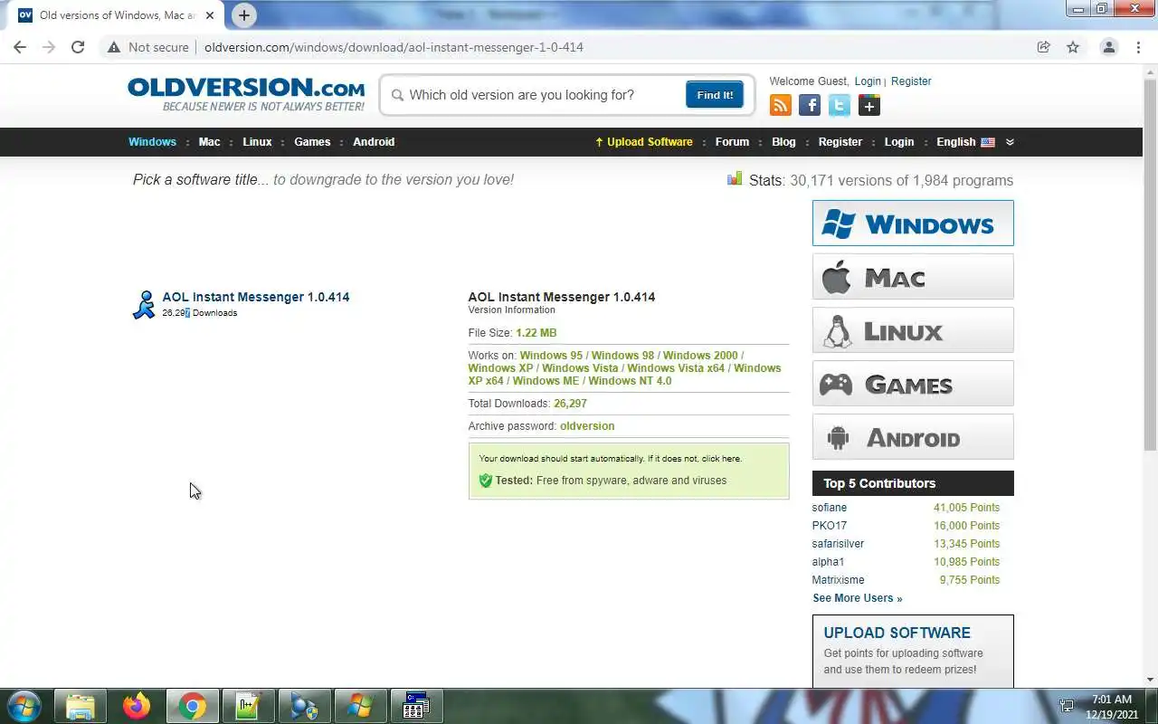Select Android in the navigation bar
Viewport: 1158px width, 724px height.
coord(374,142)
